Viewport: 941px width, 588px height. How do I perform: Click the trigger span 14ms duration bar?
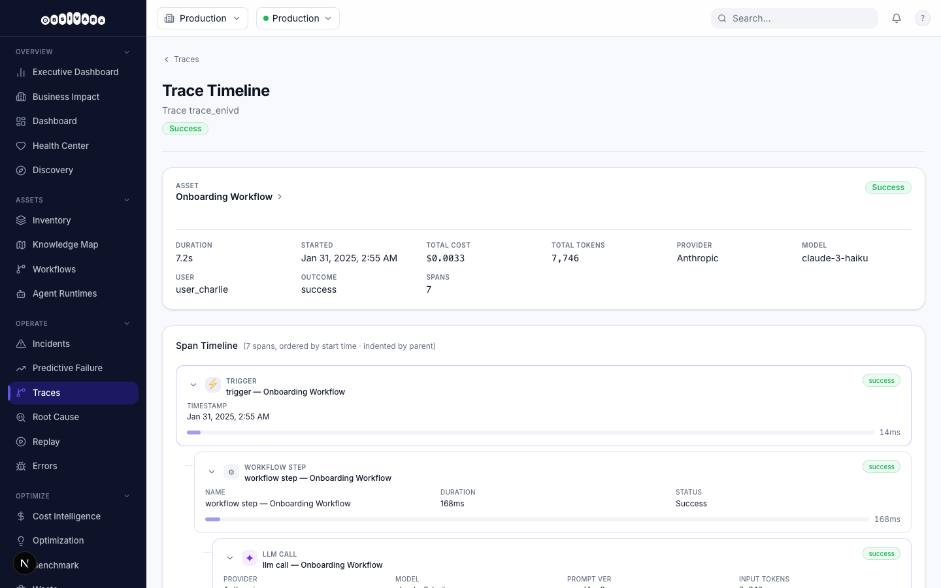click(530, 433)
